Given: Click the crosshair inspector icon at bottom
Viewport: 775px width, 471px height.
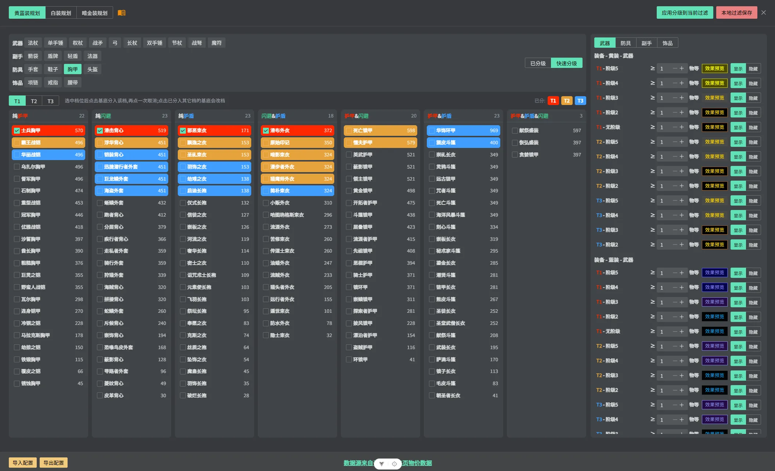Looking at the screenshot, I should (394, 464).
